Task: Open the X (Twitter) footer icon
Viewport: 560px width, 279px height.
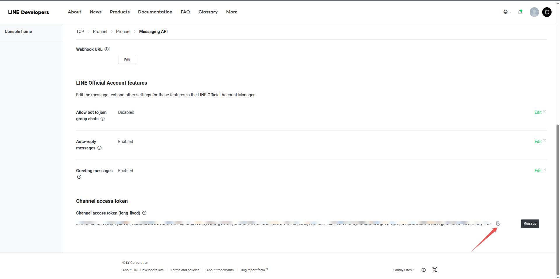Action: [x=435, y=270]
